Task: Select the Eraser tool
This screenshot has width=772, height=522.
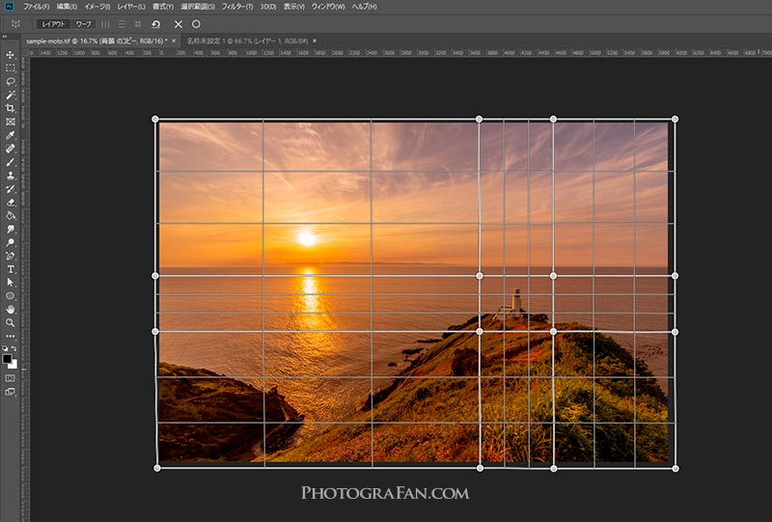Action: 10,202
